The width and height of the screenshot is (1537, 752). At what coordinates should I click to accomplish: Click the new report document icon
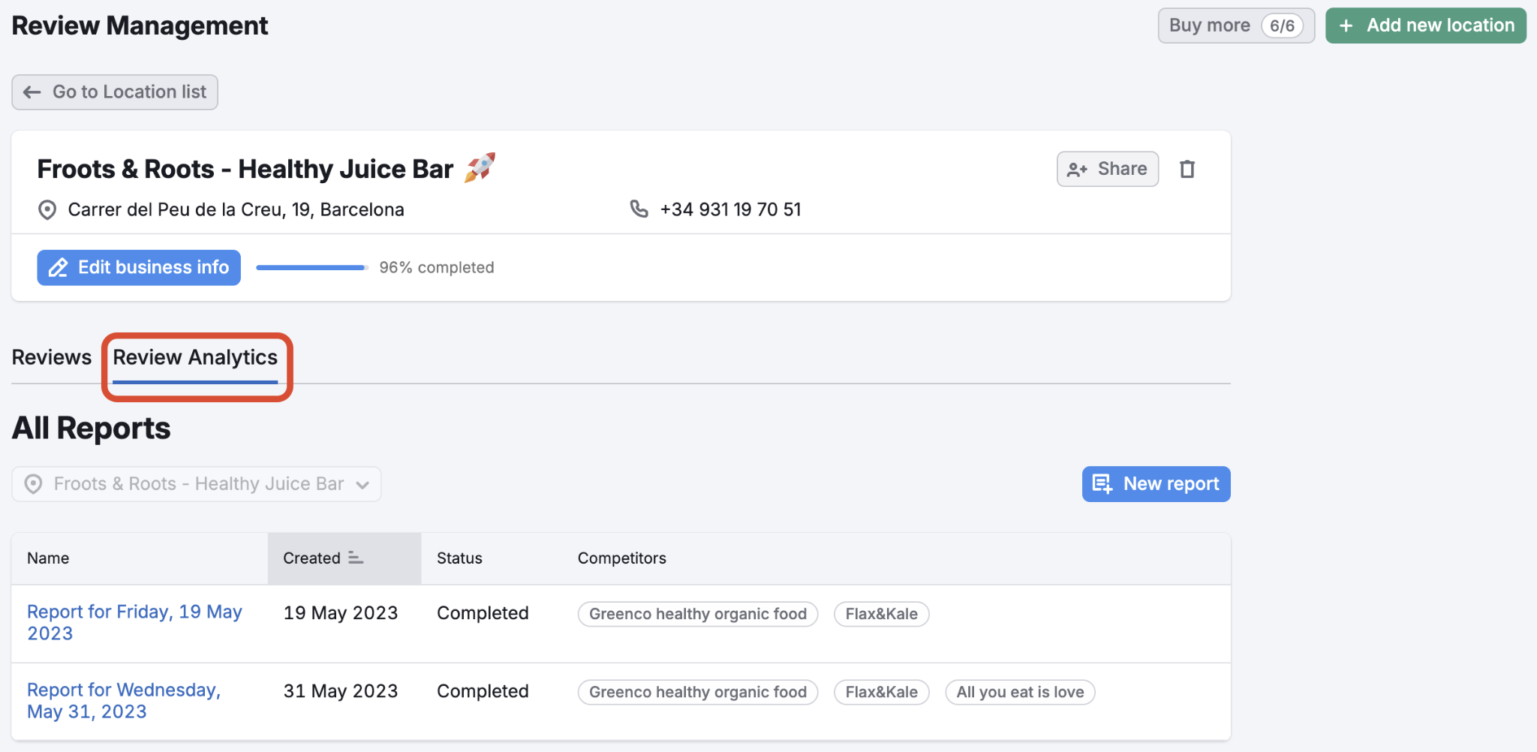1103,484
